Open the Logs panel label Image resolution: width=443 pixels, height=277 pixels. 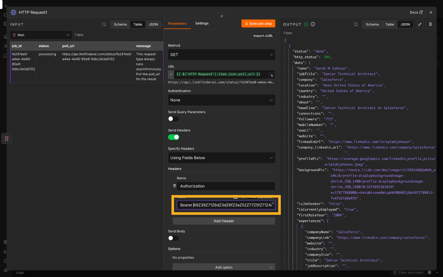(x=20, y=272)
